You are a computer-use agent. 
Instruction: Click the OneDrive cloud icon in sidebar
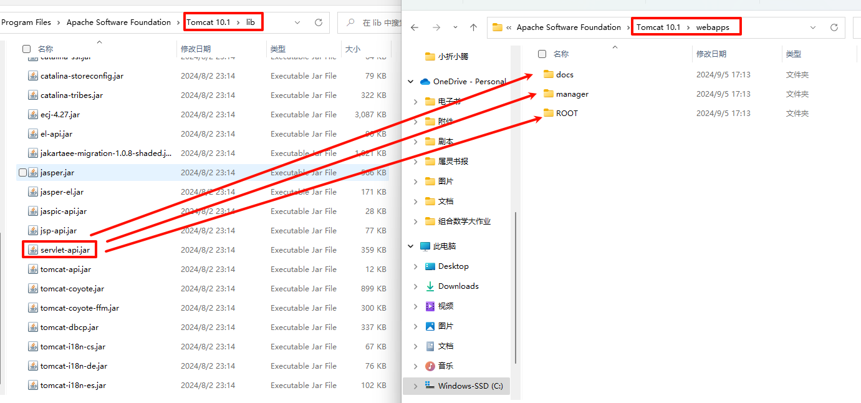(x=425, y=82)
